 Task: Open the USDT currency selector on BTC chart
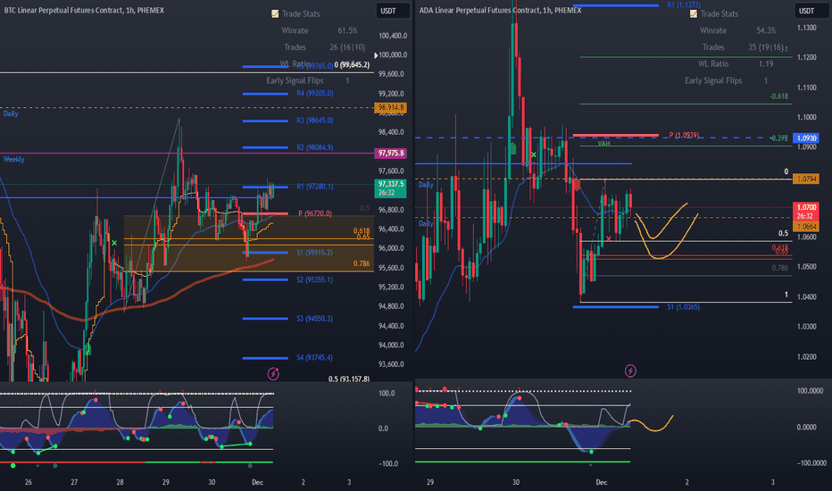pyautogui.click(x=393, y=11)
